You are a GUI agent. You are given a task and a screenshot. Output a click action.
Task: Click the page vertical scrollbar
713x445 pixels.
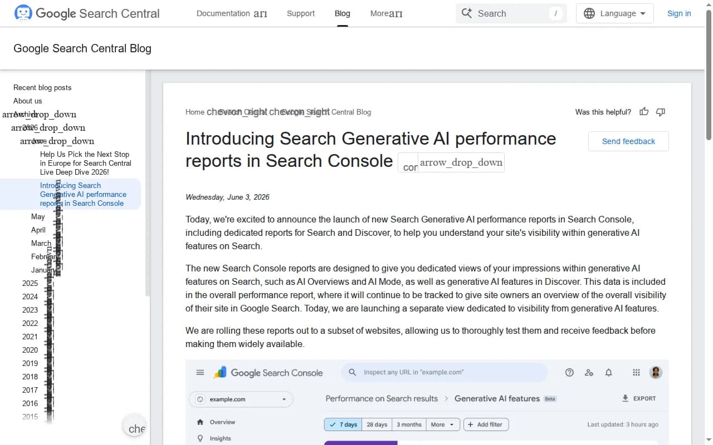click(x=709, y=75)
